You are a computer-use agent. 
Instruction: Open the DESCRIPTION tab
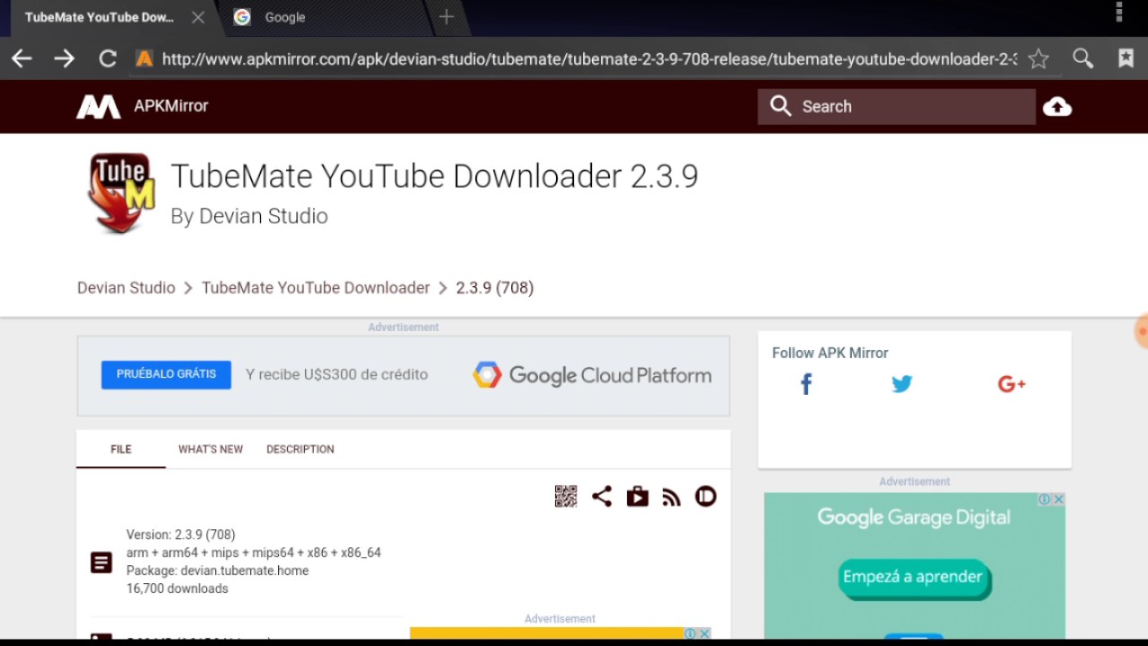click(300, 450)
